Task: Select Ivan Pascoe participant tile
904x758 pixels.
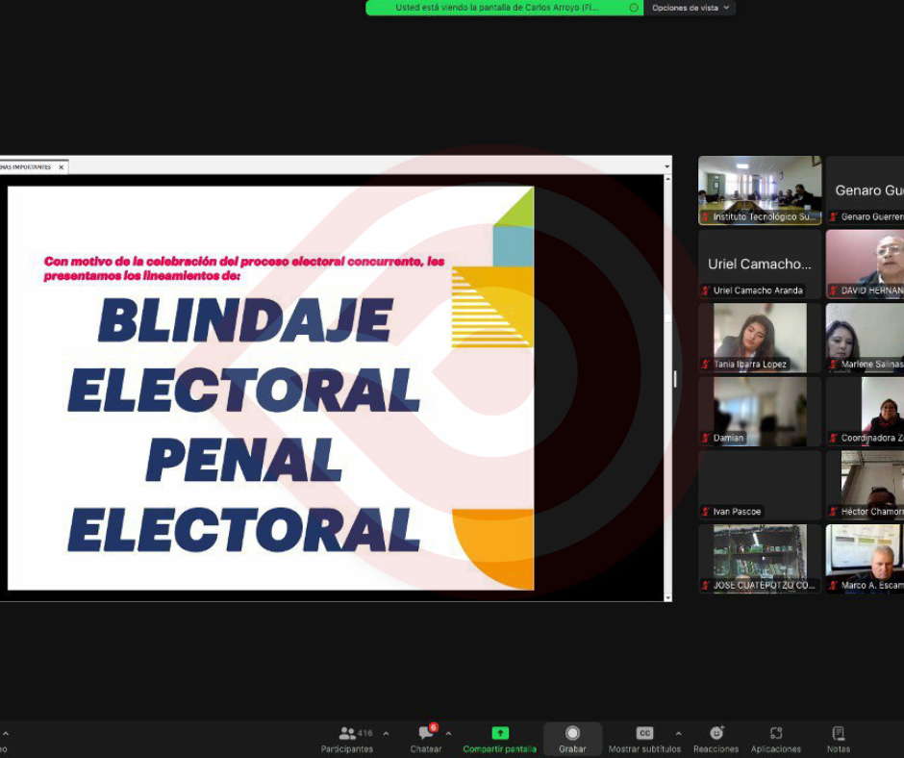Action: coord(760,485)
